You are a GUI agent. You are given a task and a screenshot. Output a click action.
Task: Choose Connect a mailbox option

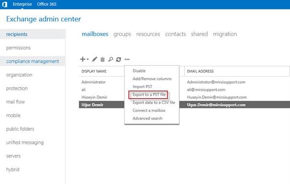coord(149,110)
